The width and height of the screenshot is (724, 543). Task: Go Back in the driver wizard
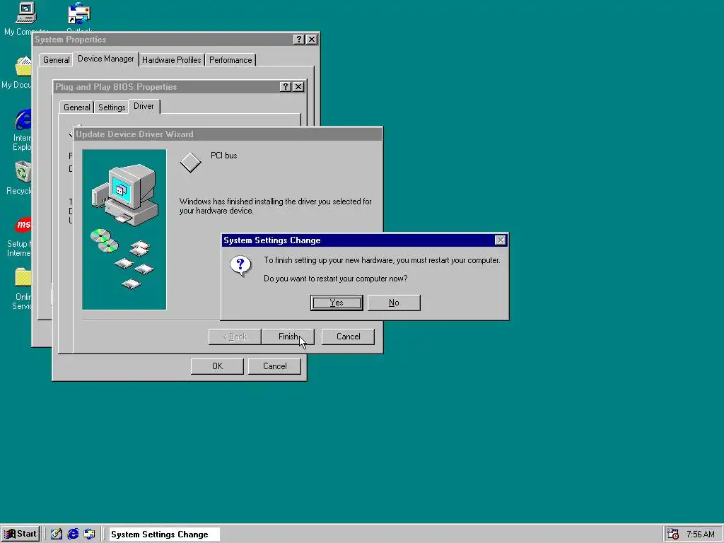point(235,337)
